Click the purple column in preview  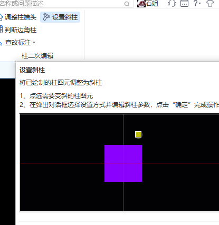(x=123, y=163)
